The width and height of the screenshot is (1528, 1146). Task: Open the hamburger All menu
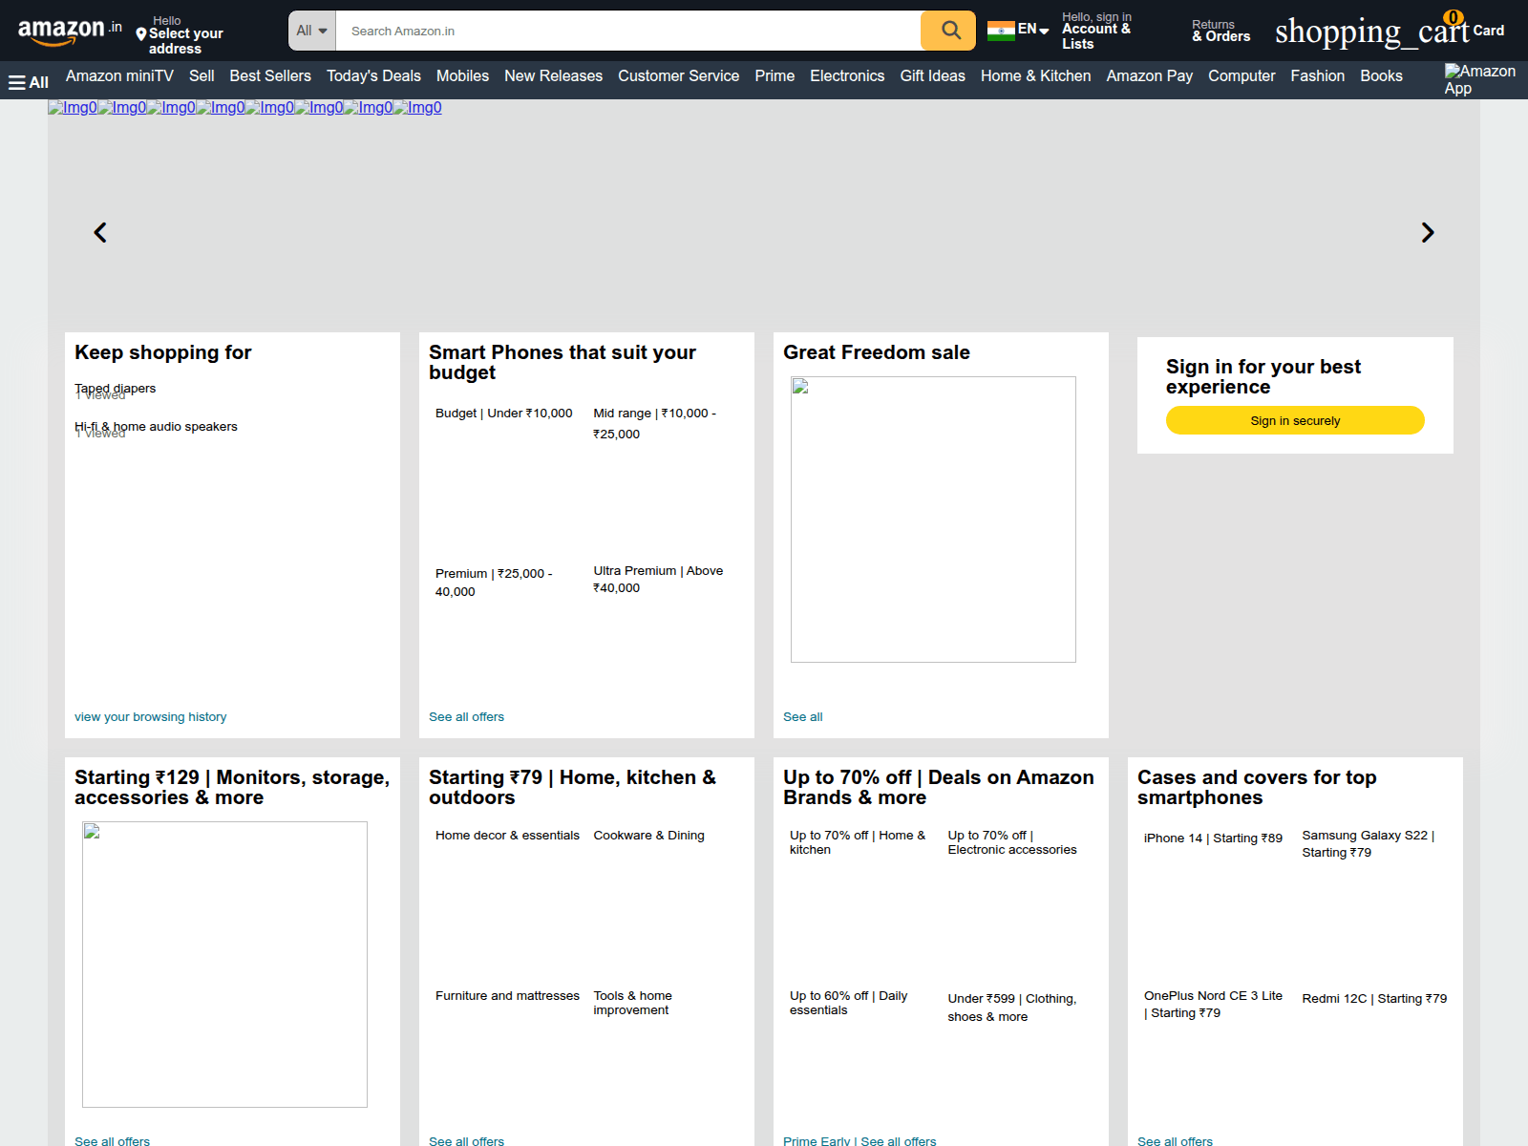pos(29,82)
